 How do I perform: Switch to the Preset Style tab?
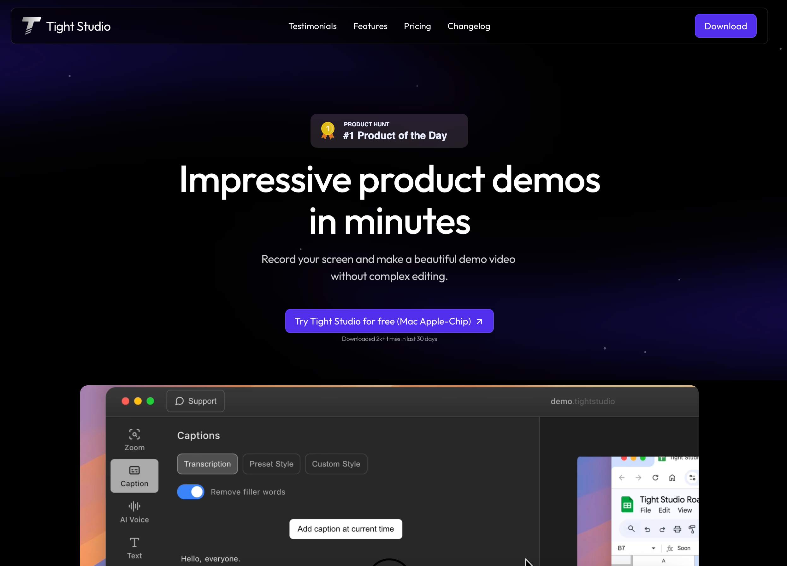[271, 464]
